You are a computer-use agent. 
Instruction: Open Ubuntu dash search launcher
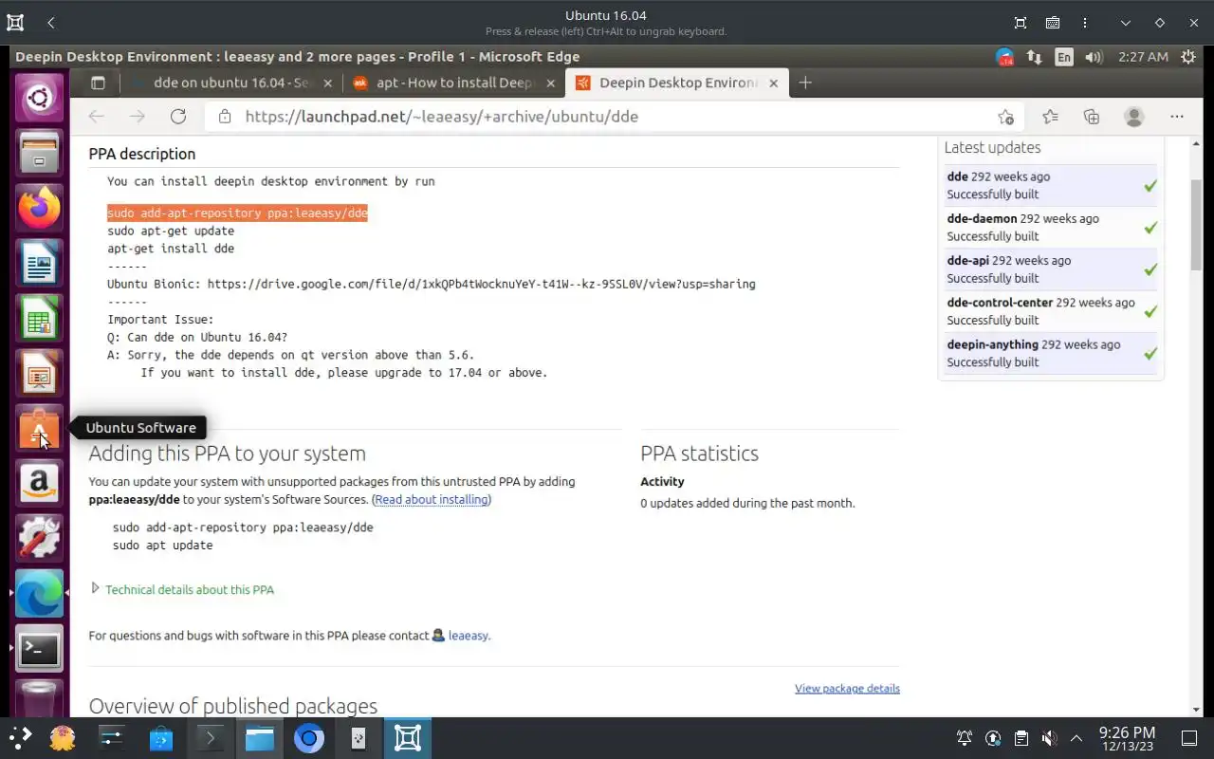click(x=39, y=97)
